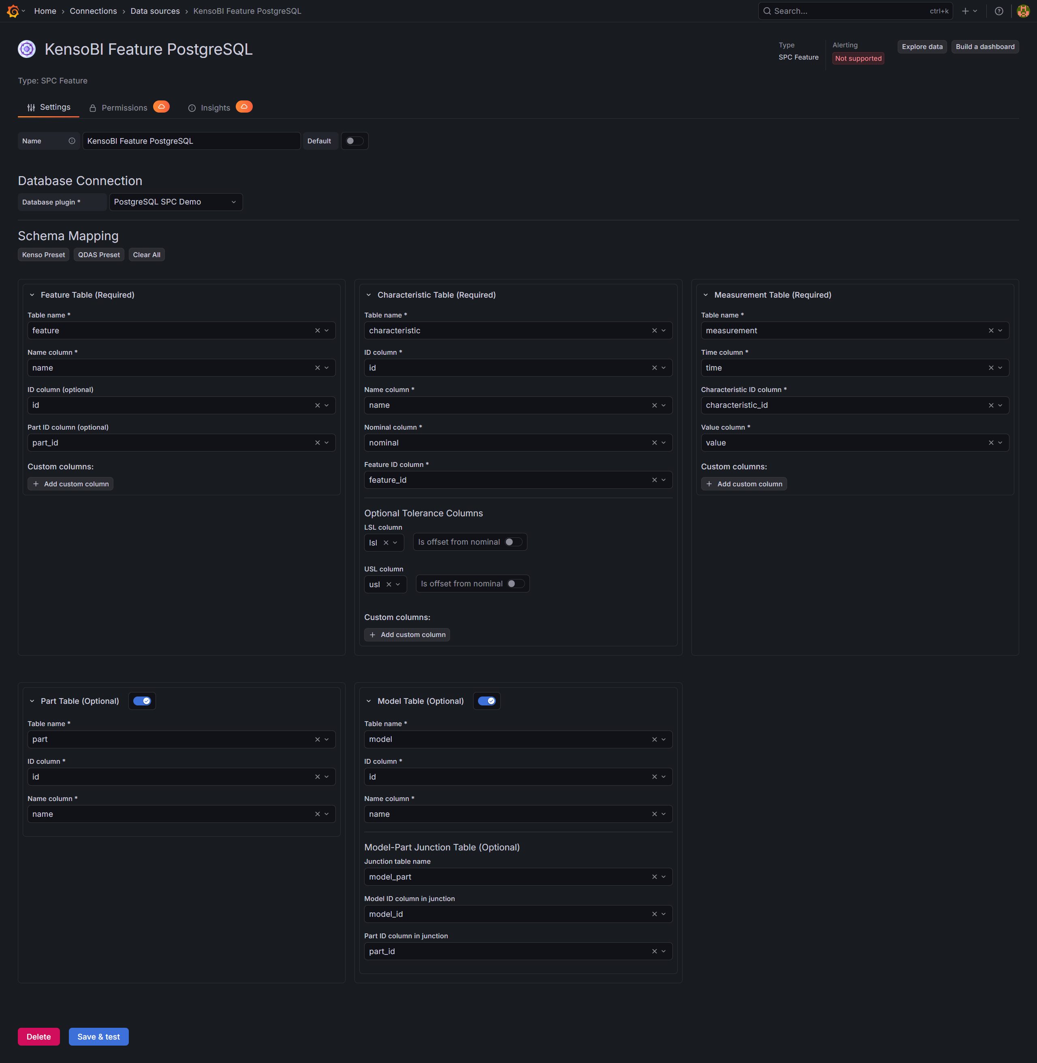
Task: Clear the lsl column selection
Action: [x=386, y=542]
